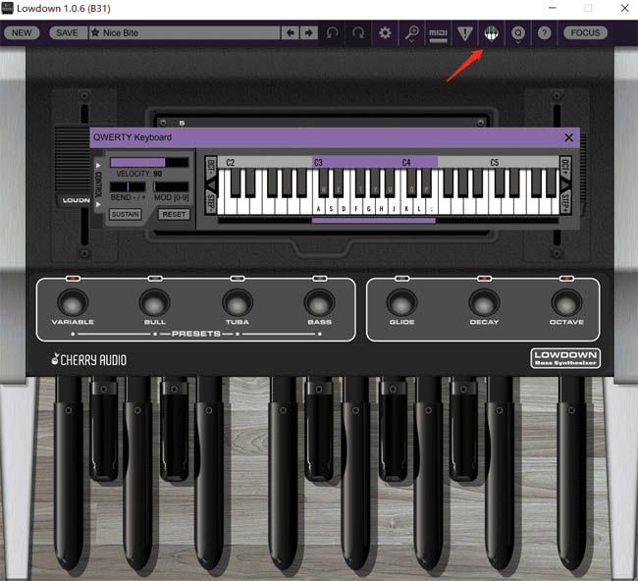Play the white key labeled A
Image resolution: width=638 pixels, height=581 pixels.
(x=318, y=208)
